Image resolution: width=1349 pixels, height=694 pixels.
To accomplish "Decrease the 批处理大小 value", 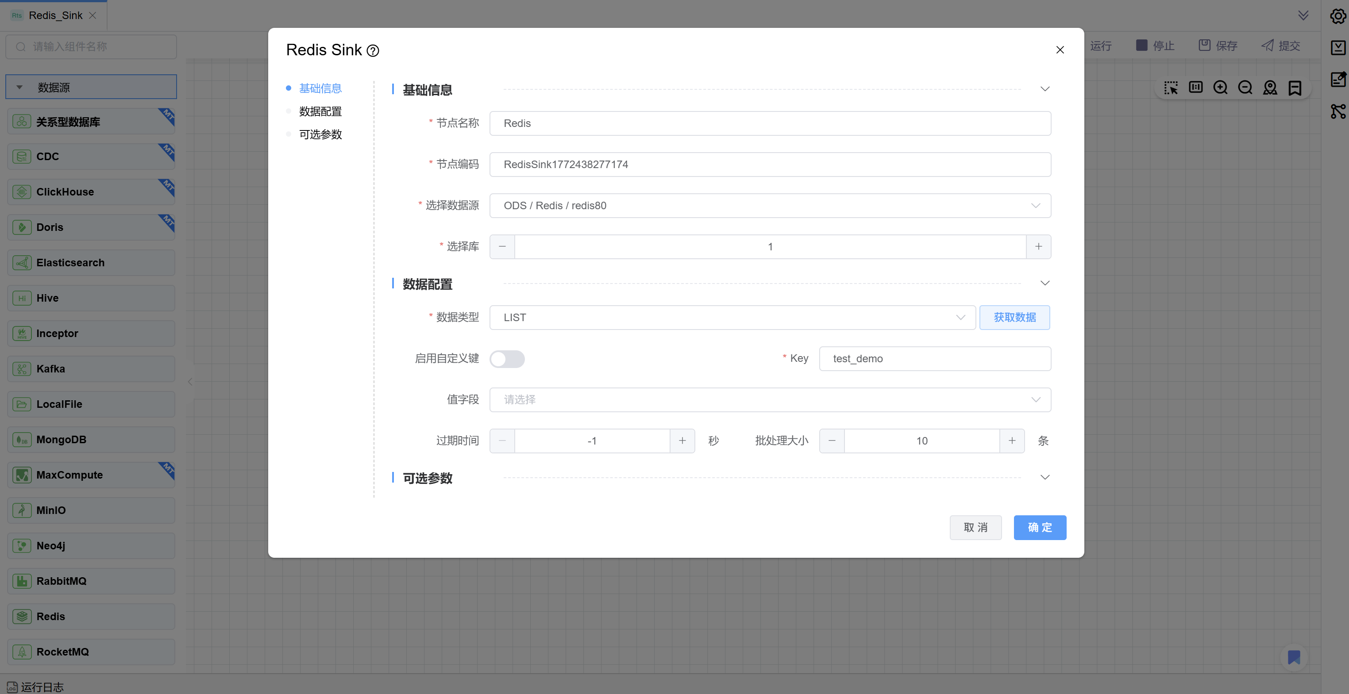I will pos(832,441).
